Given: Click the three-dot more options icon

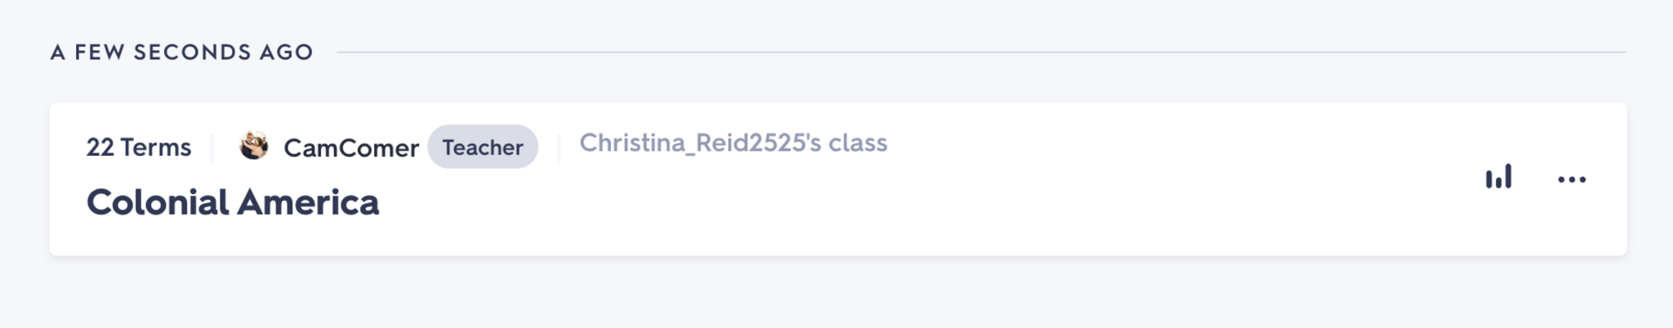Looking at the screenshot, I should (x=1571, y=180).
